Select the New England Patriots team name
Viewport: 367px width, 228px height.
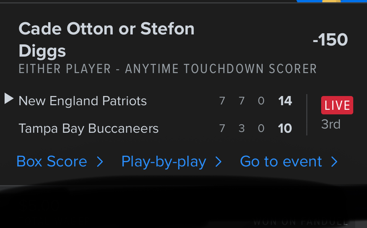click(83, 101)
